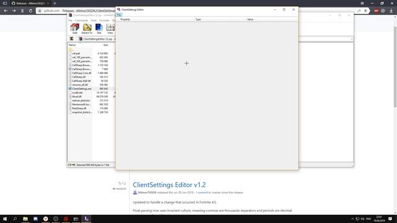Select cef.pak in the archive list
This screenshot has width=397, height=223.
coord(76,54)
